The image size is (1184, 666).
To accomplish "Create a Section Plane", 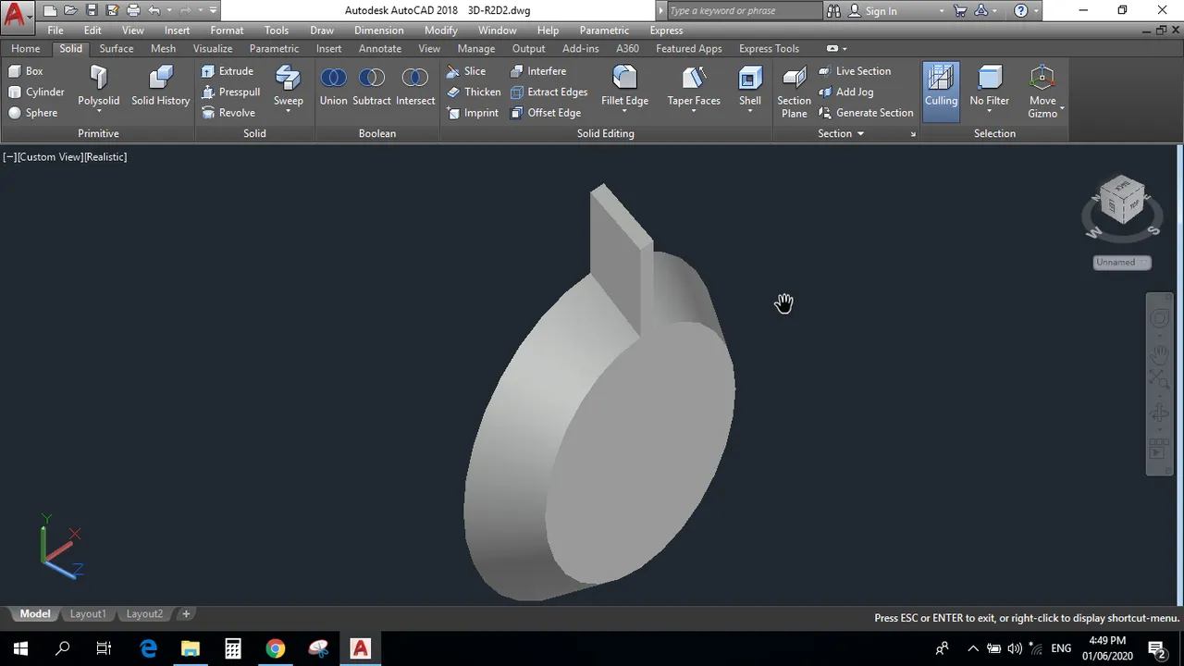I will 794,92.
